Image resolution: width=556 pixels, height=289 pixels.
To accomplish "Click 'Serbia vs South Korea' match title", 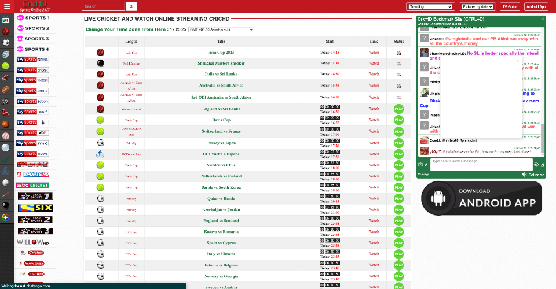I will pyautogui.click(x=221, y=187).
